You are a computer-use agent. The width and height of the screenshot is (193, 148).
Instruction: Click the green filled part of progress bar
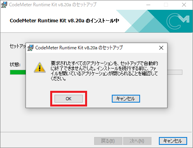click(18, 72)
